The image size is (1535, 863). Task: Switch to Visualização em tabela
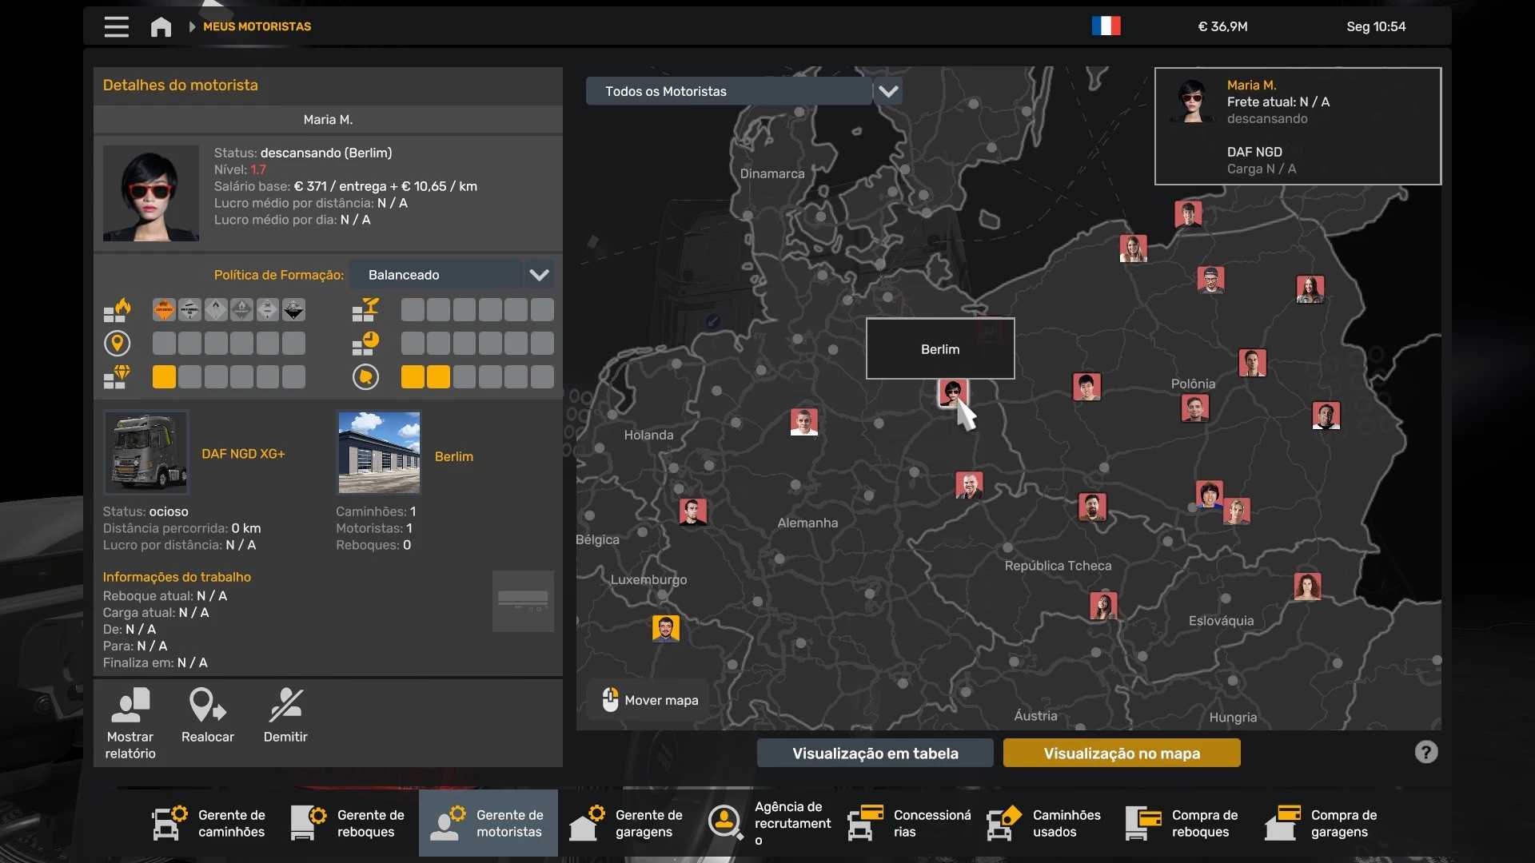pos(875,753)
